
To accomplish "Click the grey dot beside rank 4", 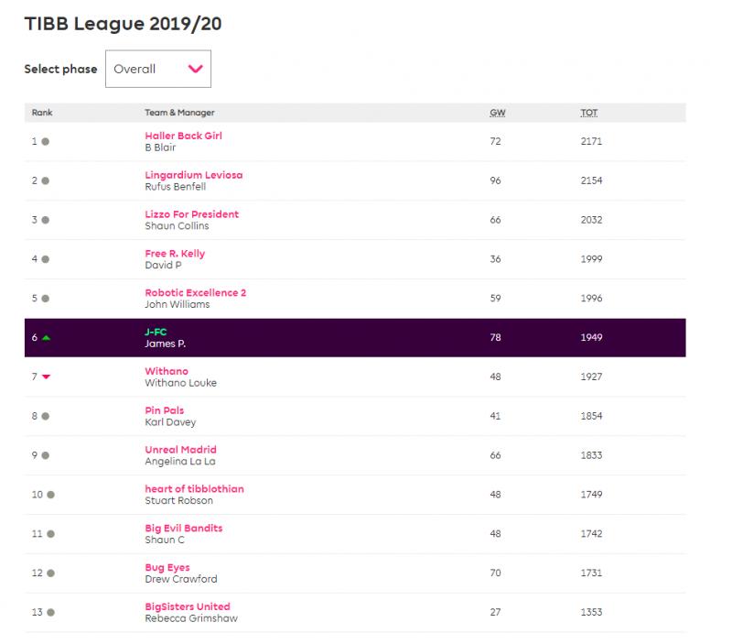I will point(45,259).
